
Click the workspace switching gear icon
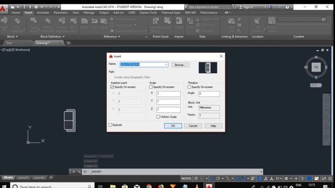[286, 179]
